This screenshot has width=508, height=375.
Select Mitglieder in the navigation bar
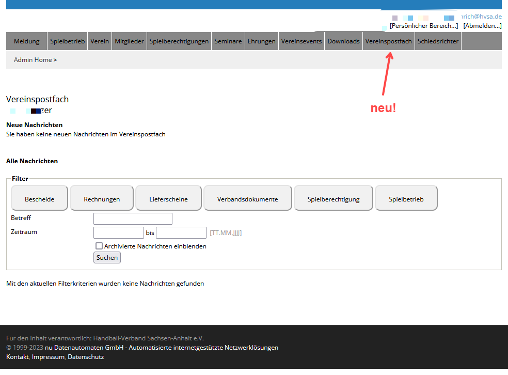click(129, 41)
